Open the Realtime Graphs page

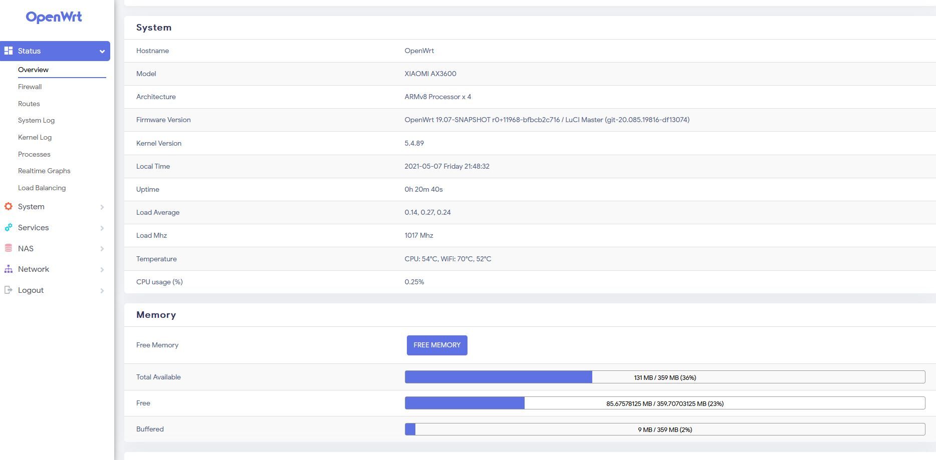click(x=44, y=171)
